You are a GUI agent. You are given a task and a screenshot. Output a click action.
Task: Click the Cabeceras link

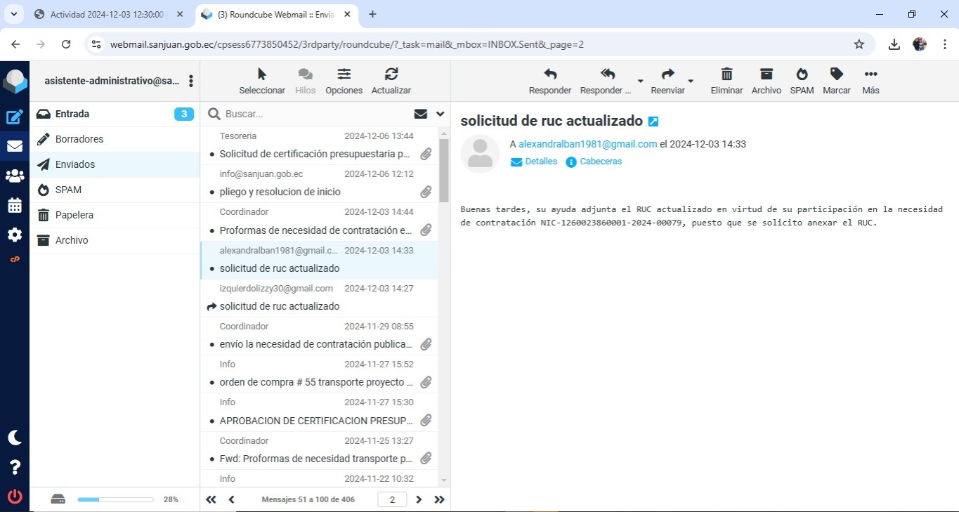600,162
